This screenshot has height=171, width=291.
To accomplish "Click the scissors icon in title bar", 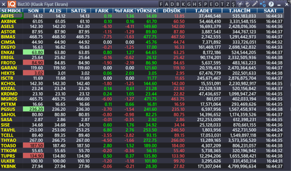I will (240, 4).
